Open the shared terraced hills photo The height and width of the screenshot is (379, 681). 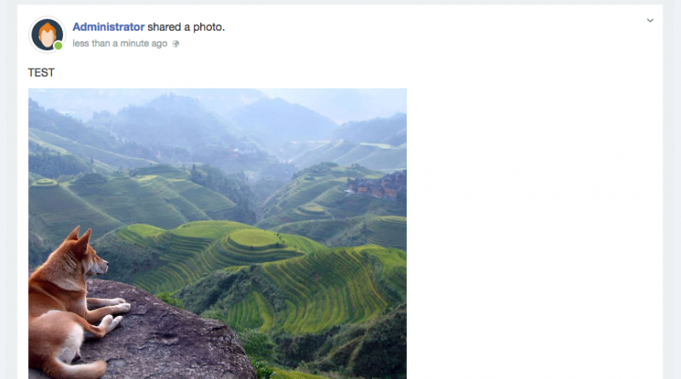click(218, 234)
